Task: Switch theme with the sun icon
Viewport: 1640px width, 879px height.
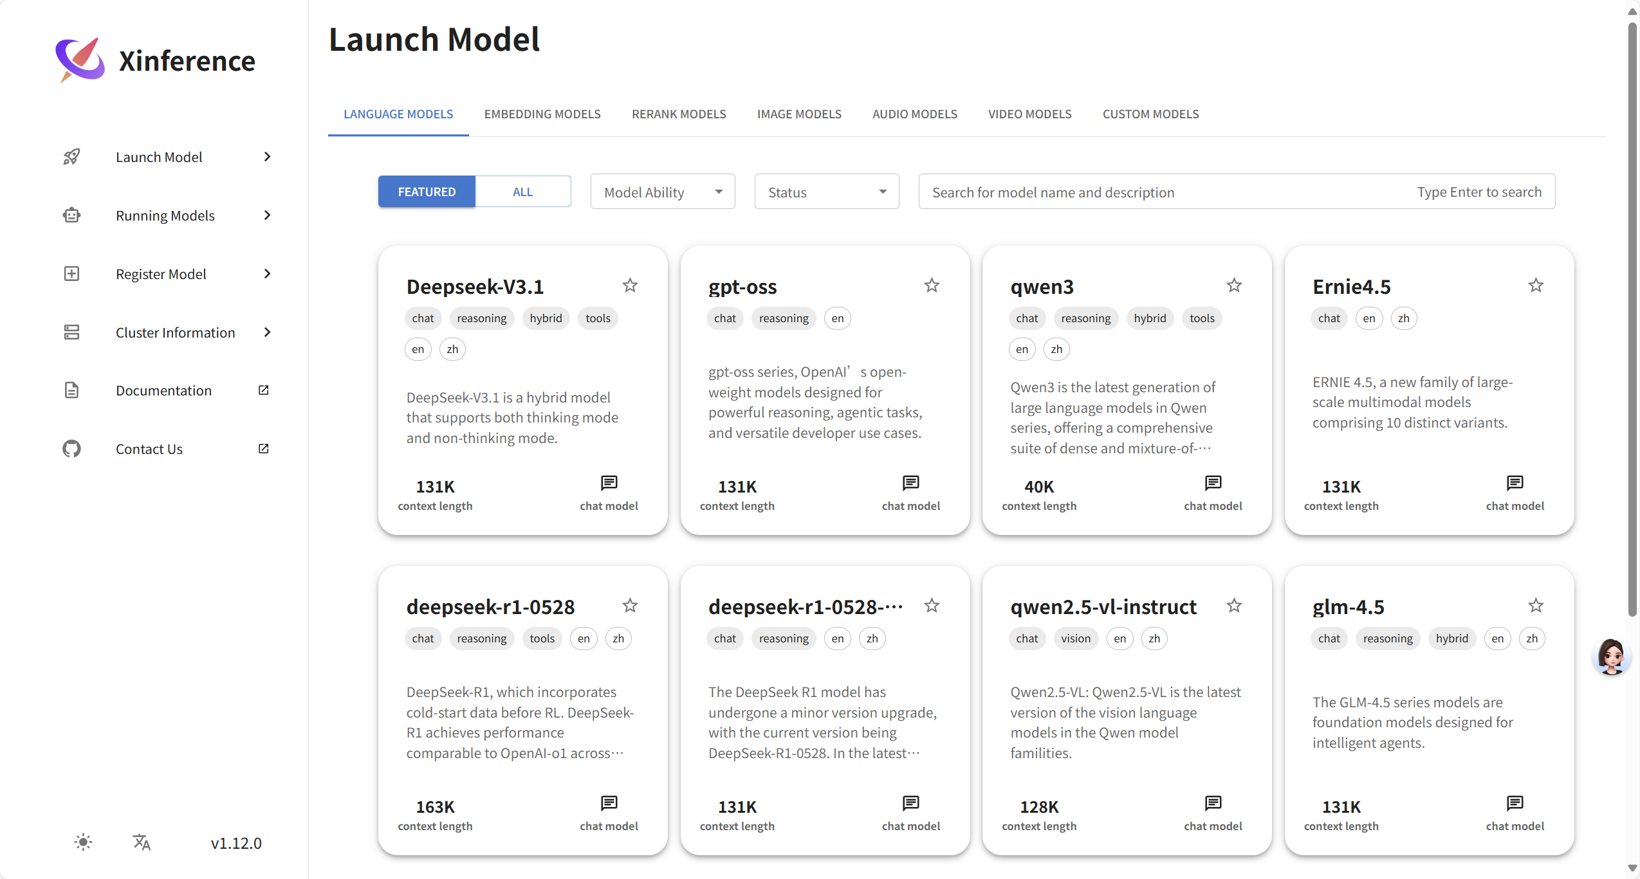Action: click(x=83, y=842)
